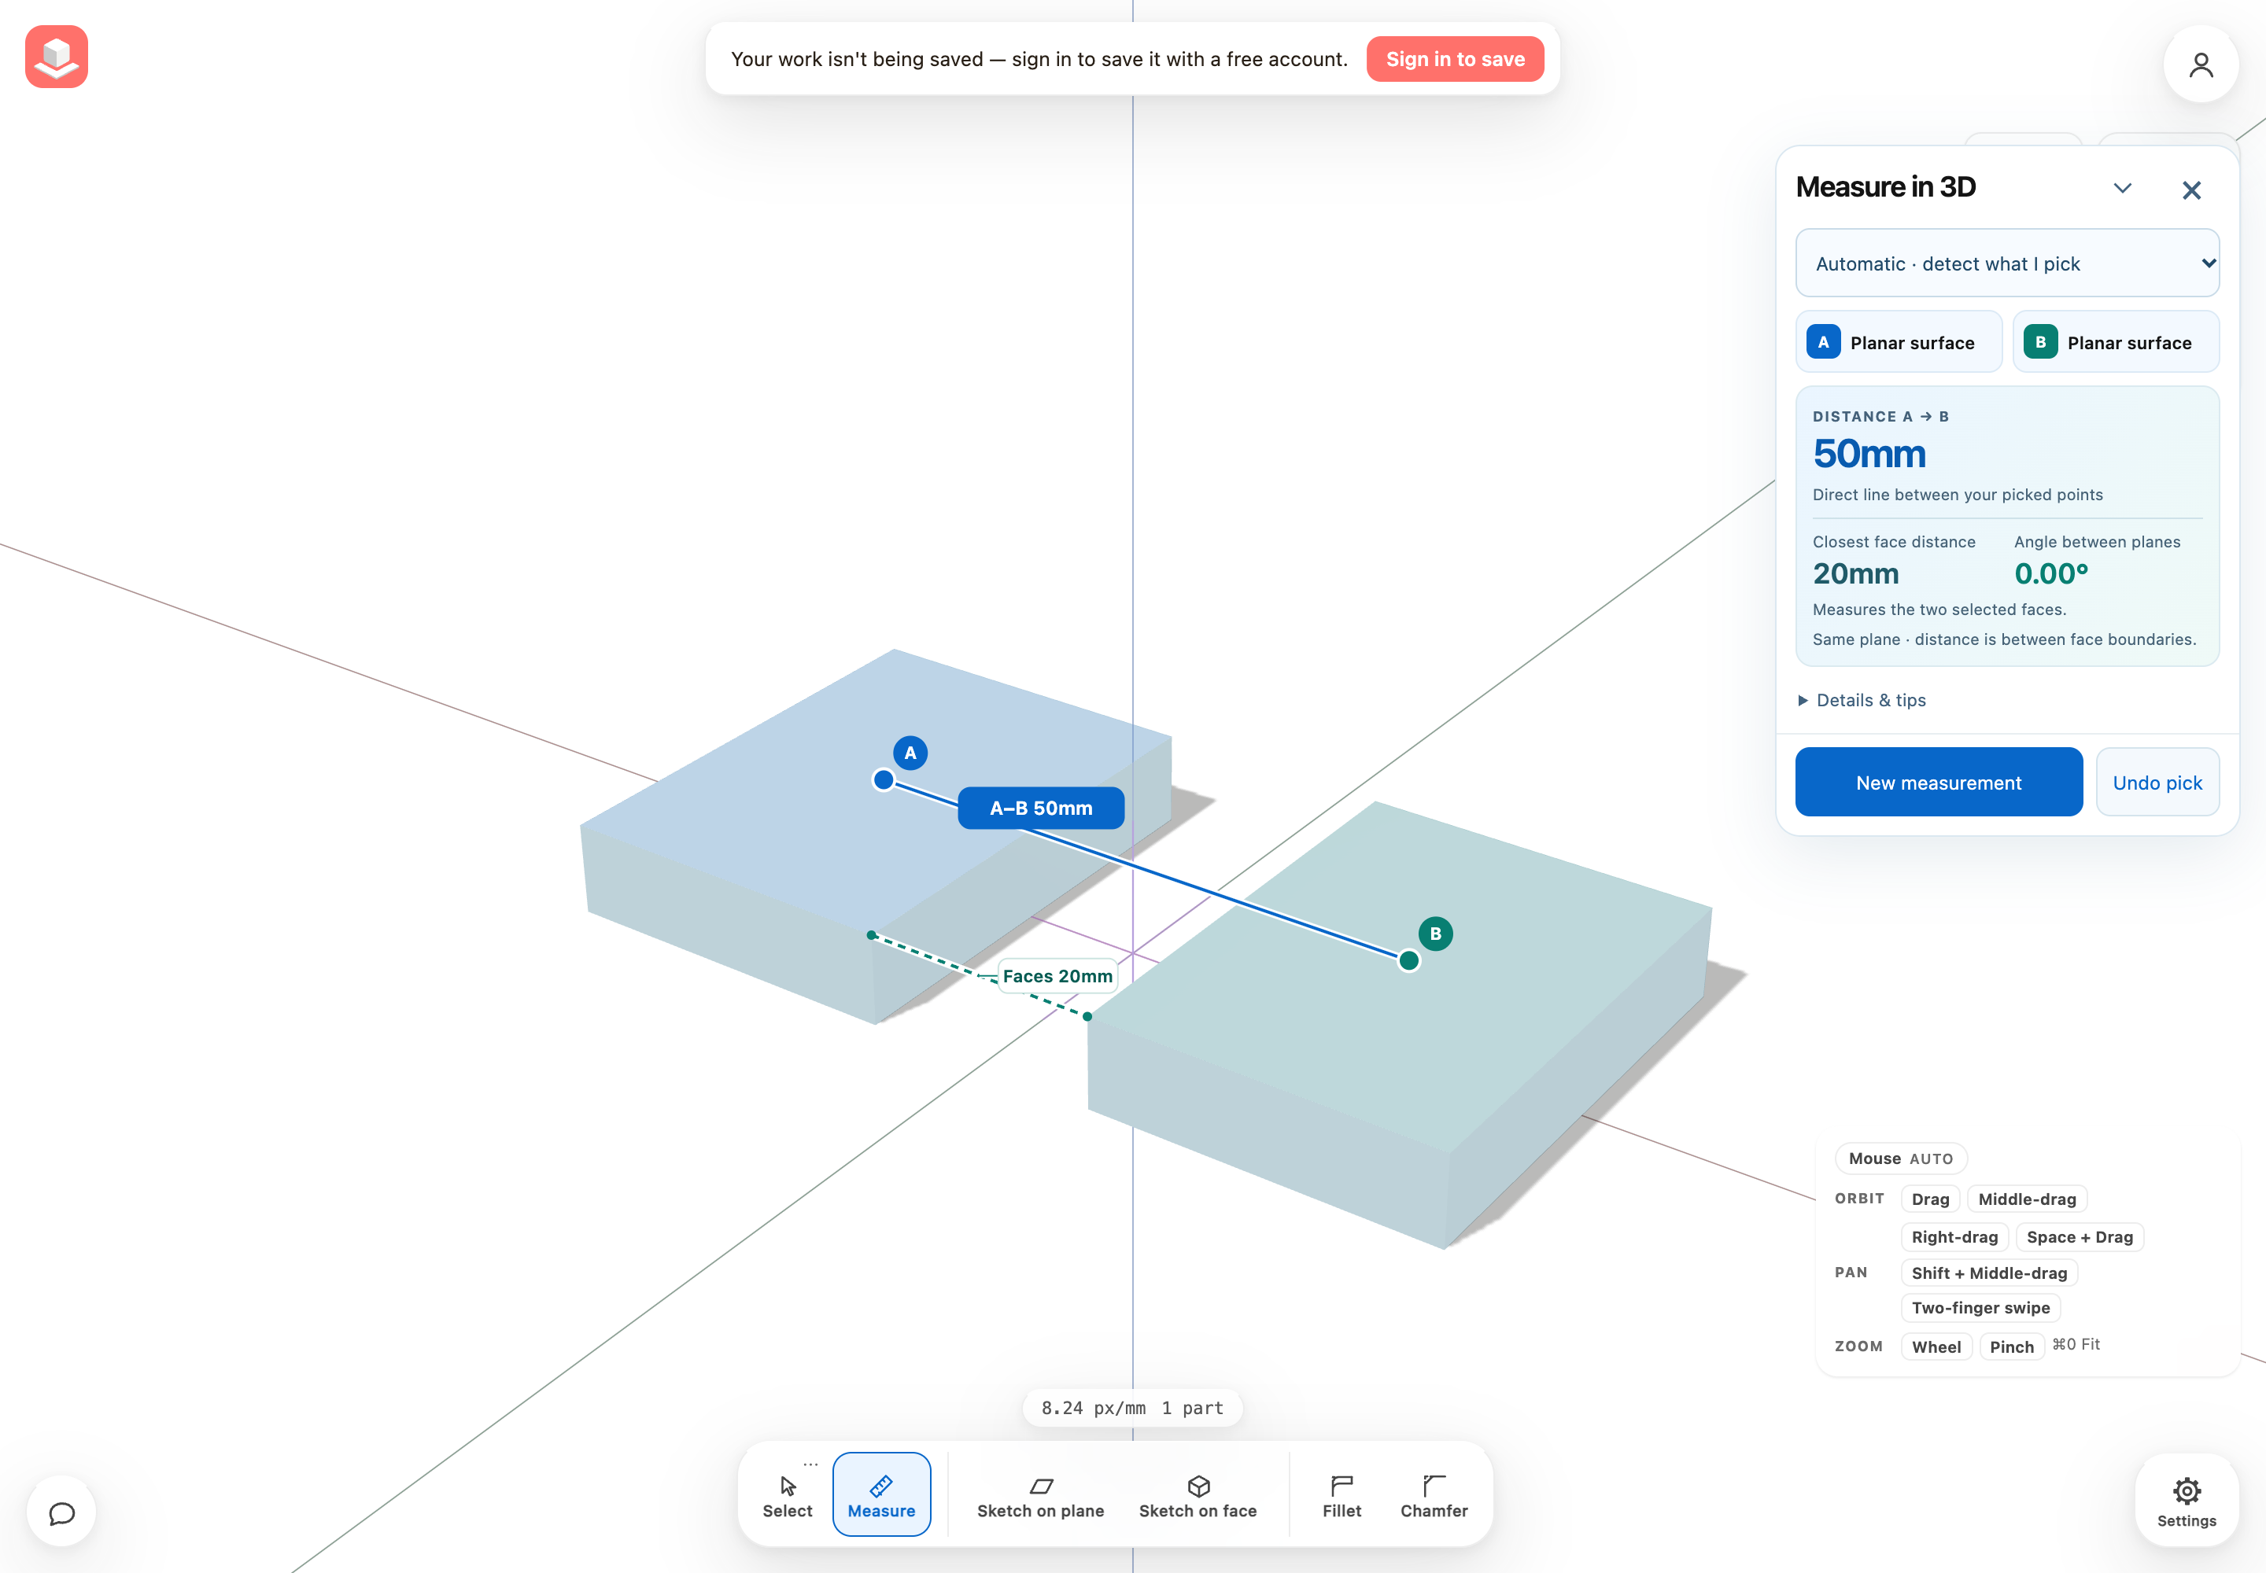Click the Space + Drag hint
The image size is (2266, 1573).
point(2080,1236)
